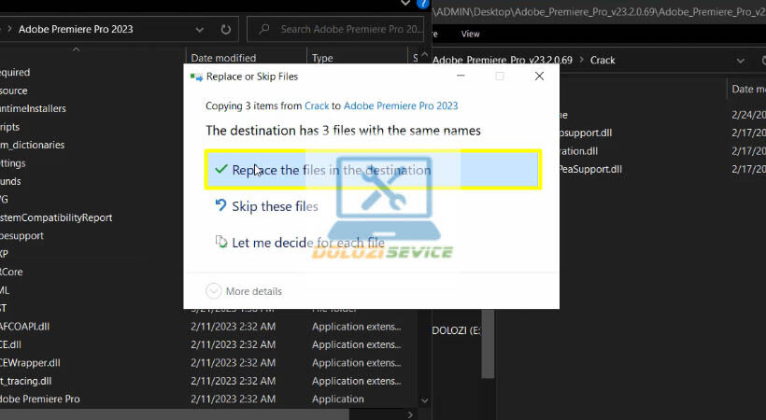Click the compare-files icon for Let me decide
The height and width of the screenshot is (420, 766).
click(x=220, y=243)
